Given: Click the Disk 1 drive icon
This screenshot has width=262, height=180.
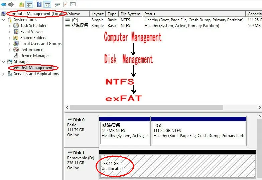Looking at the screenshot, I should pyautogui.click(x=70, y=153).
